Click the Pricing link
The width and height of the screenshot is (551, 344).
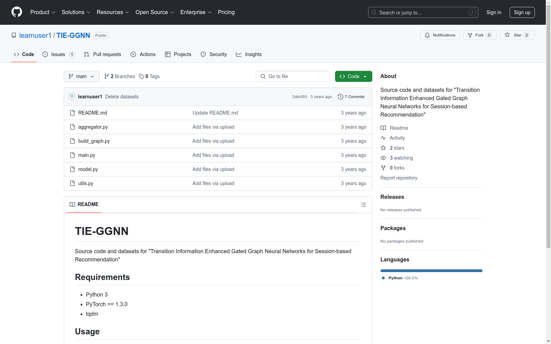coord(226,12)
